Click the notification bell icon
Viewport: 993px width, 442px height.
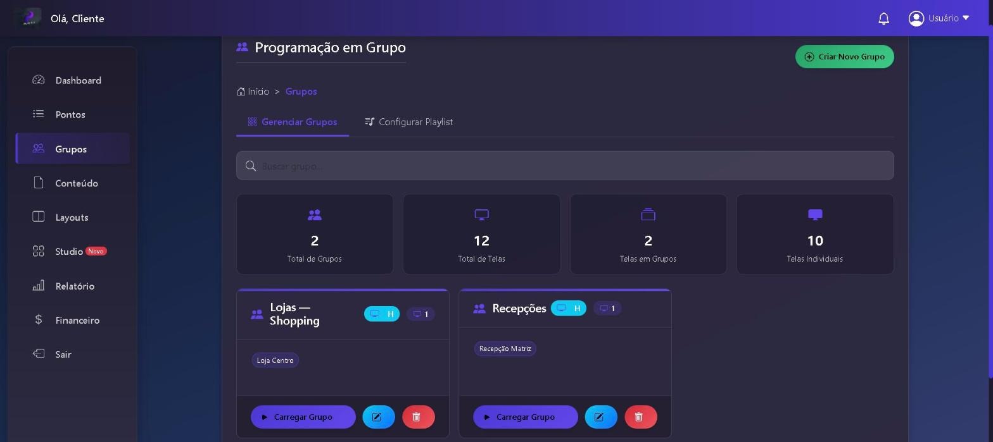coord(883,18)
